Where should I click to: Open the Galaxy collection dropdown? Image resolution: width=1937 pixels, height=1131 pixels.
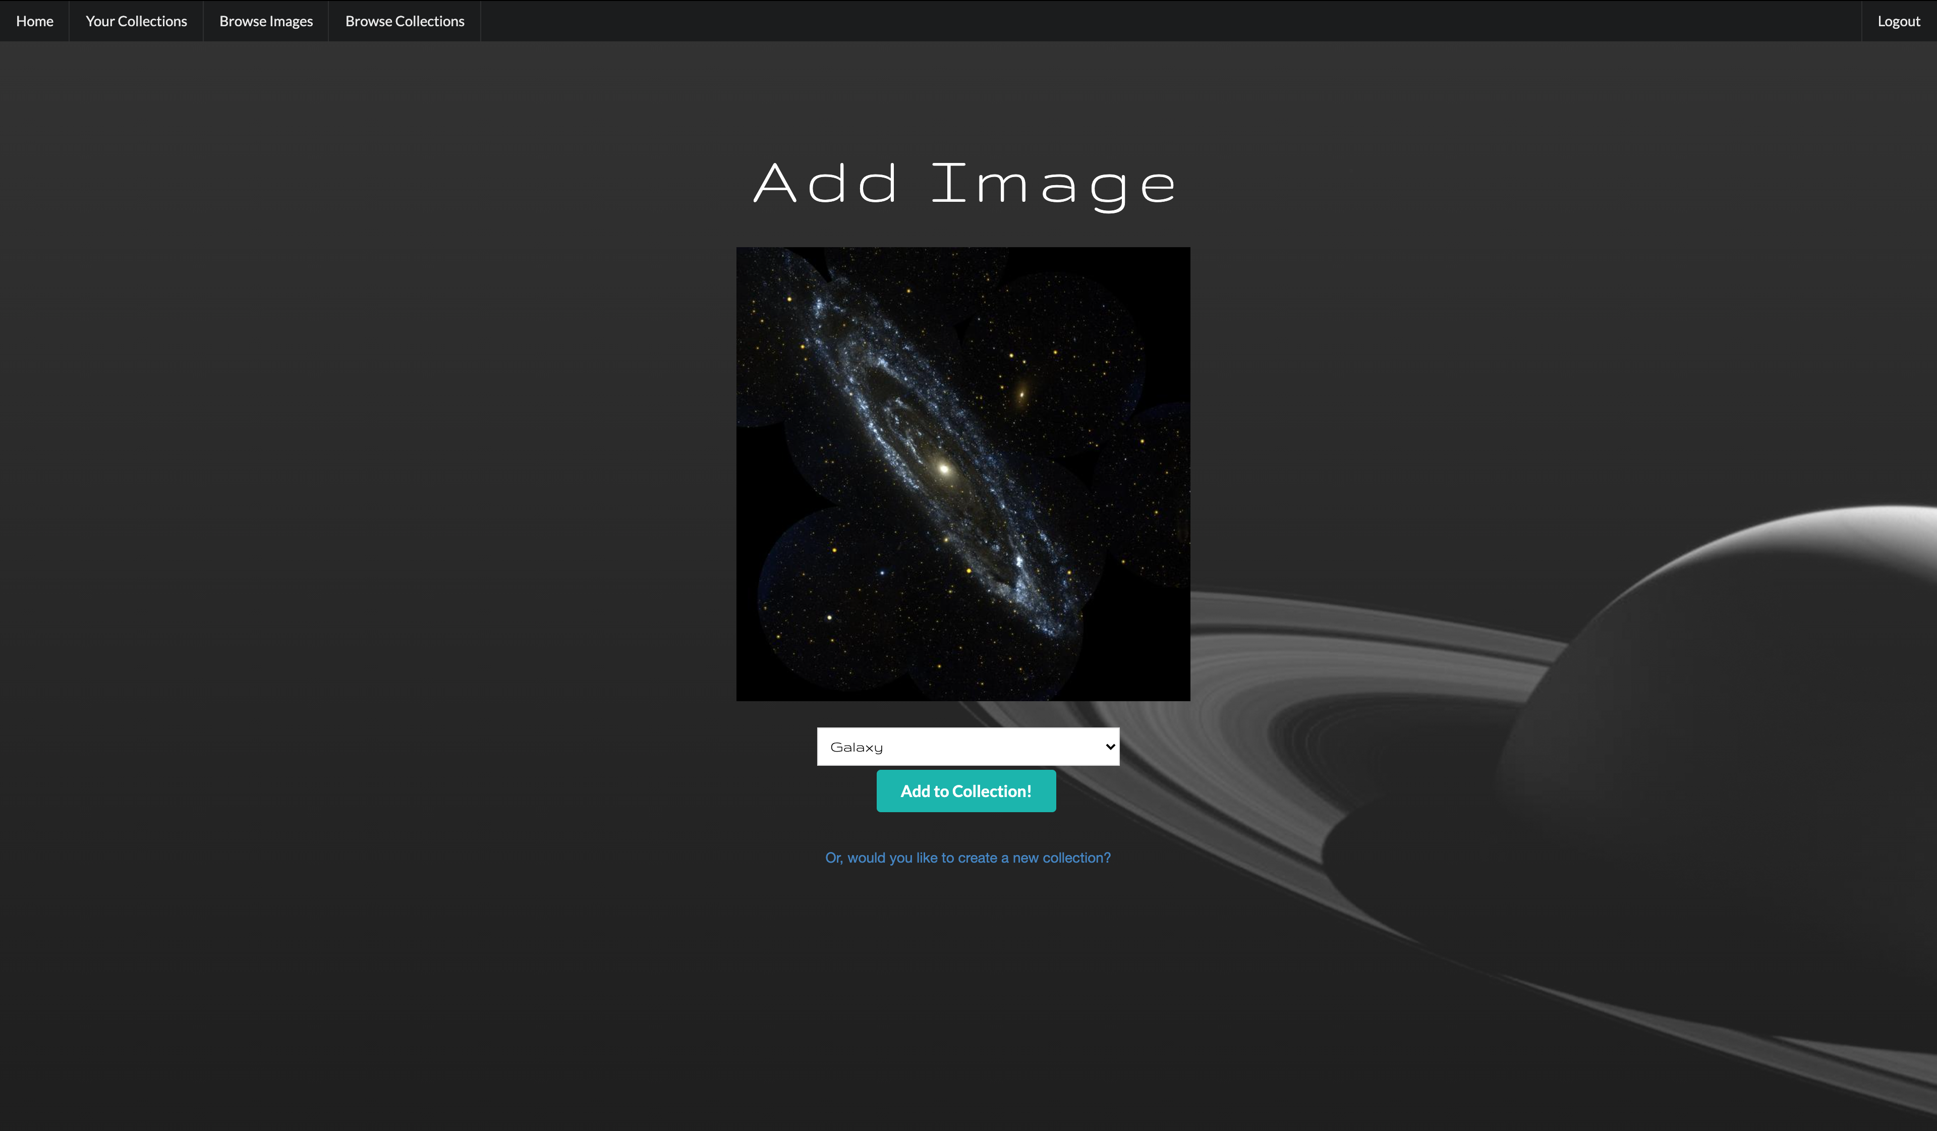pyautogui.click(x=967, y=747)
